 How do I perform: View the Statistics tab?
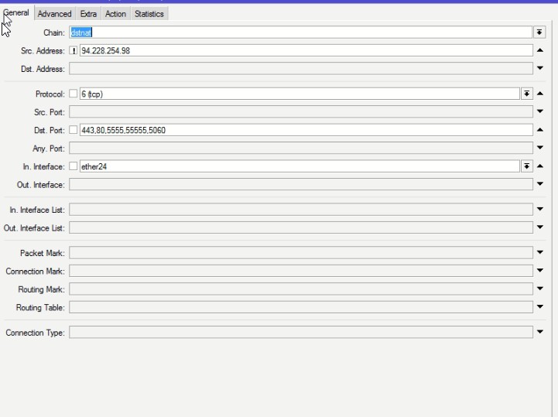point(149,14)
